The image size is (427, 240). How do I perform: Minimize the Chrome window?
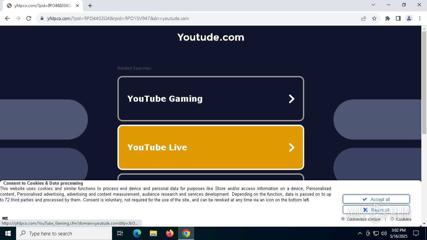[x=389, y=5]
